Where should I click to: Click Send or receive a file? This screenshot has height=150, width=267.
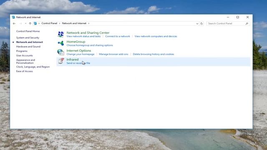[x=78, y=63]
